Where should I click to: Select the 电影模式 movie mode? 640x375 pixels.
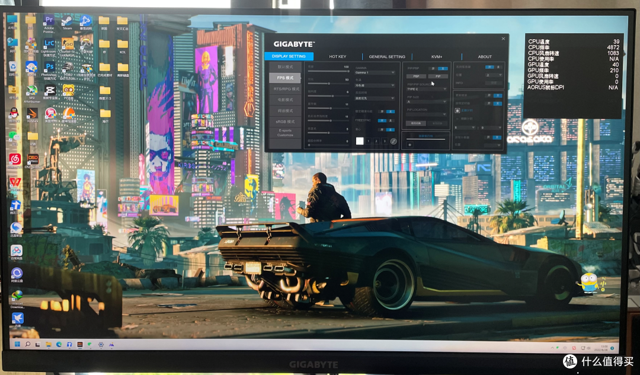285,100
